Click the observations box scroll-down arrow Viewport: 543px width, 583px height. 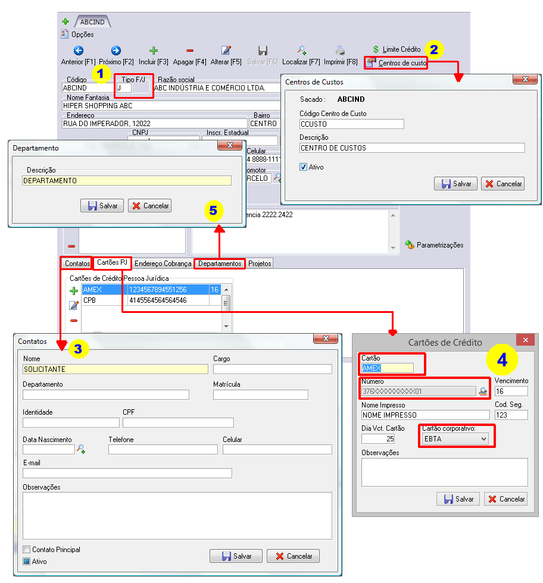tap(393, 248)
